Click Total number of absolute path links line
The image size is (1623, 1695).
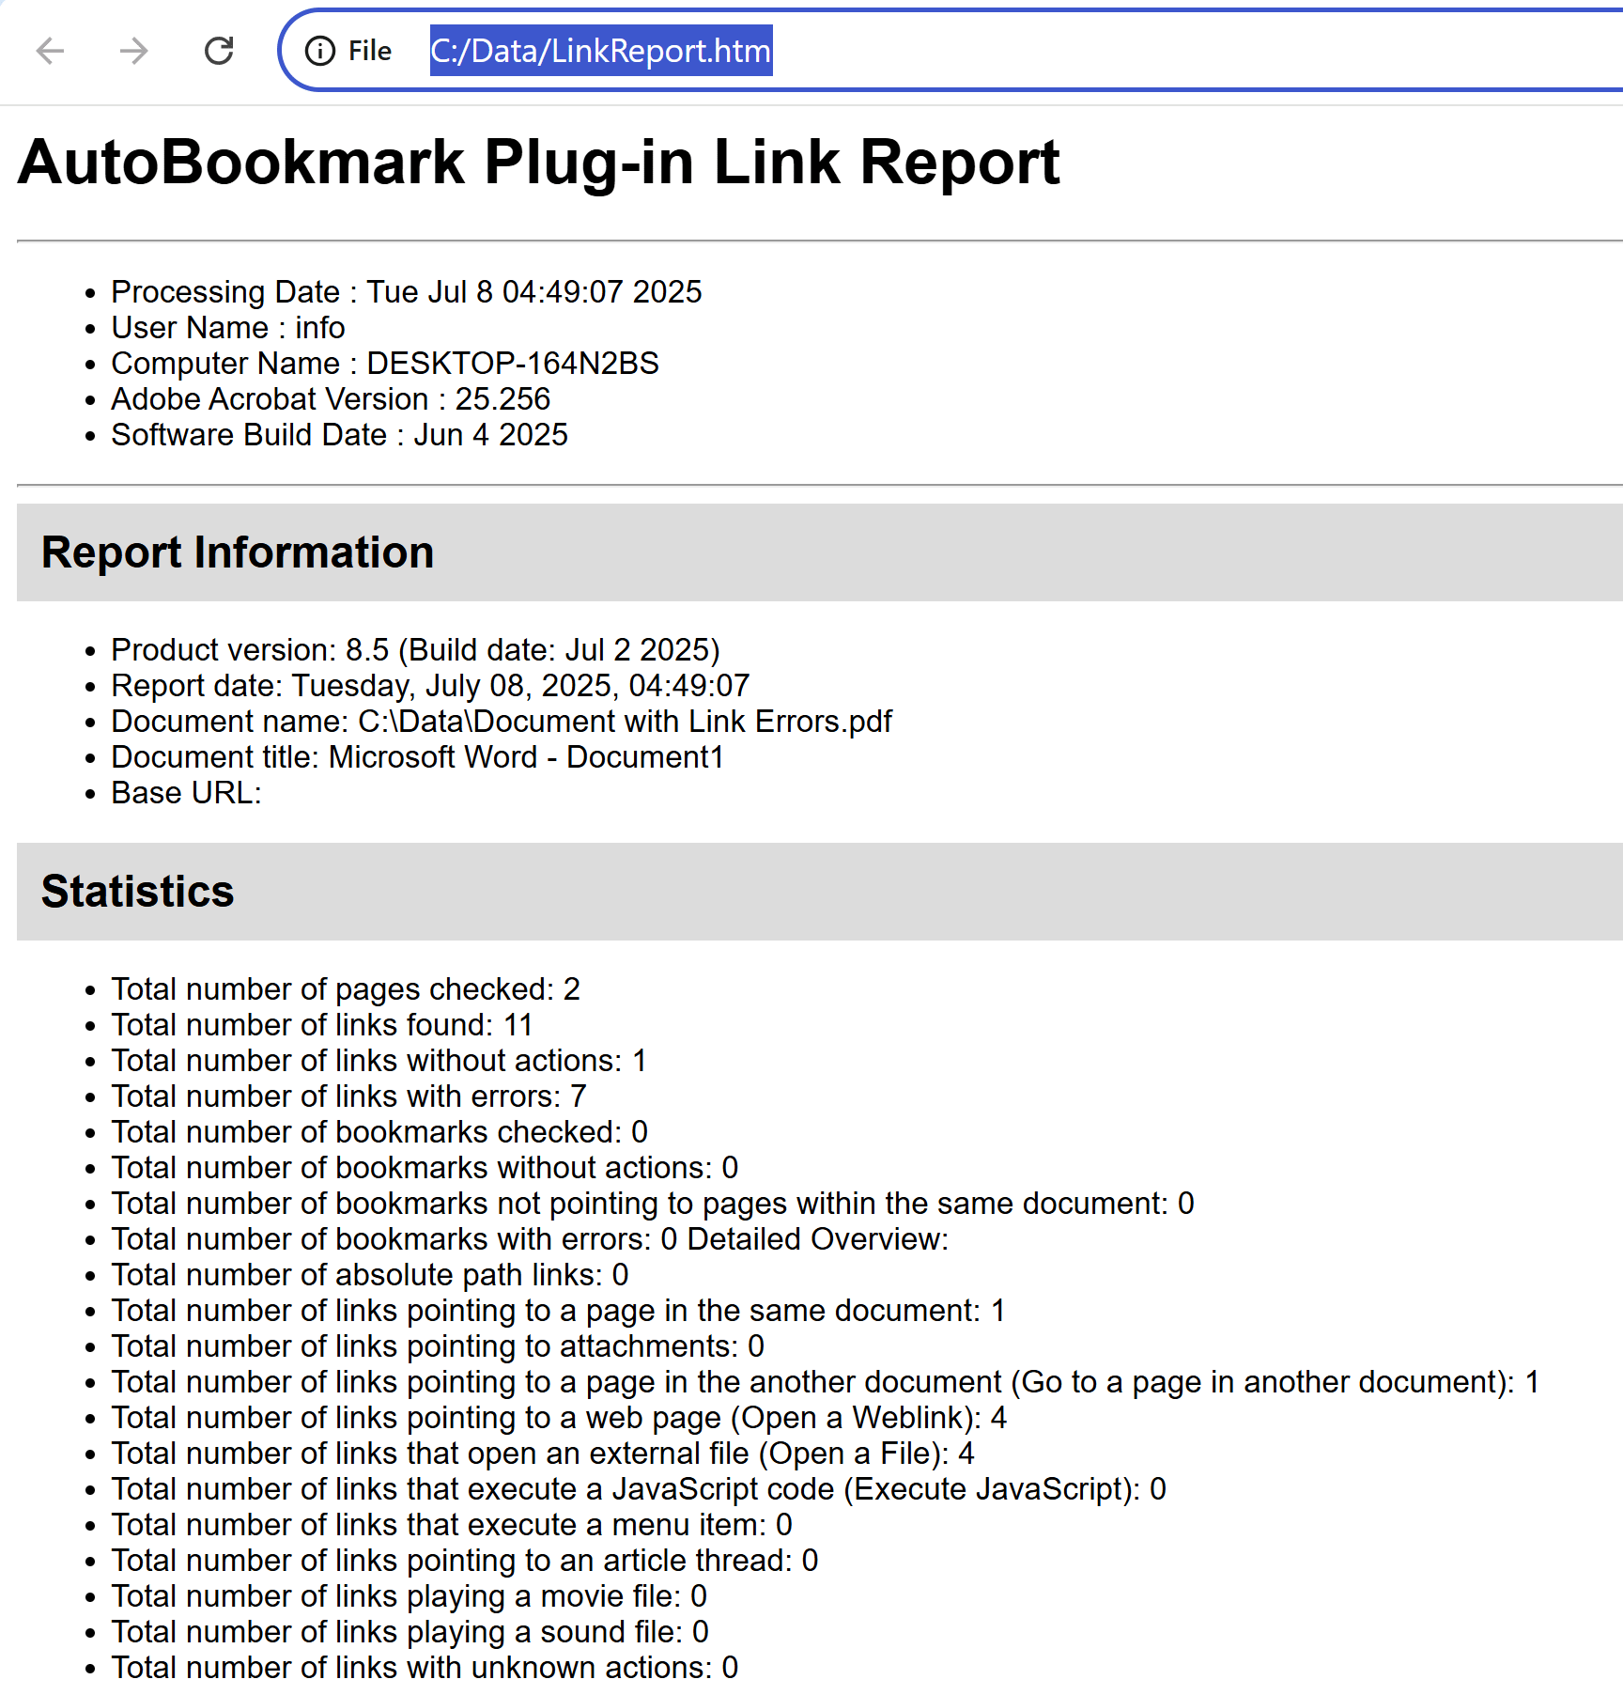click(370, 1275)
